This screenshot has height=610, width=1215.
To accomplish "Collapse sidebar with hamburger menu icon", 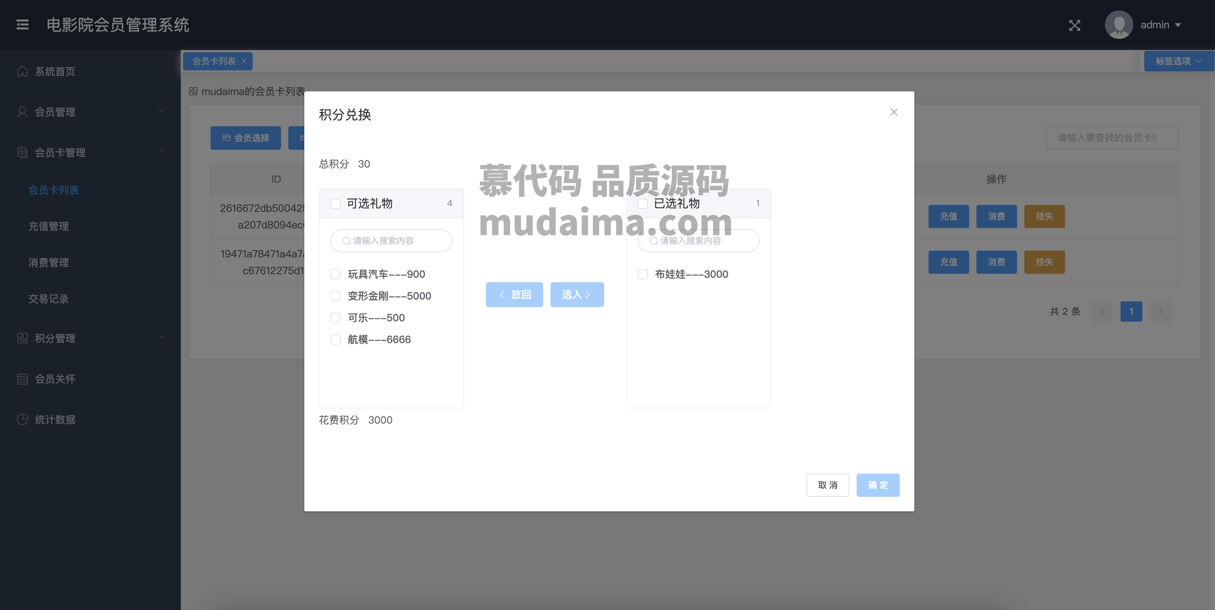I will (x=22, y=25).
